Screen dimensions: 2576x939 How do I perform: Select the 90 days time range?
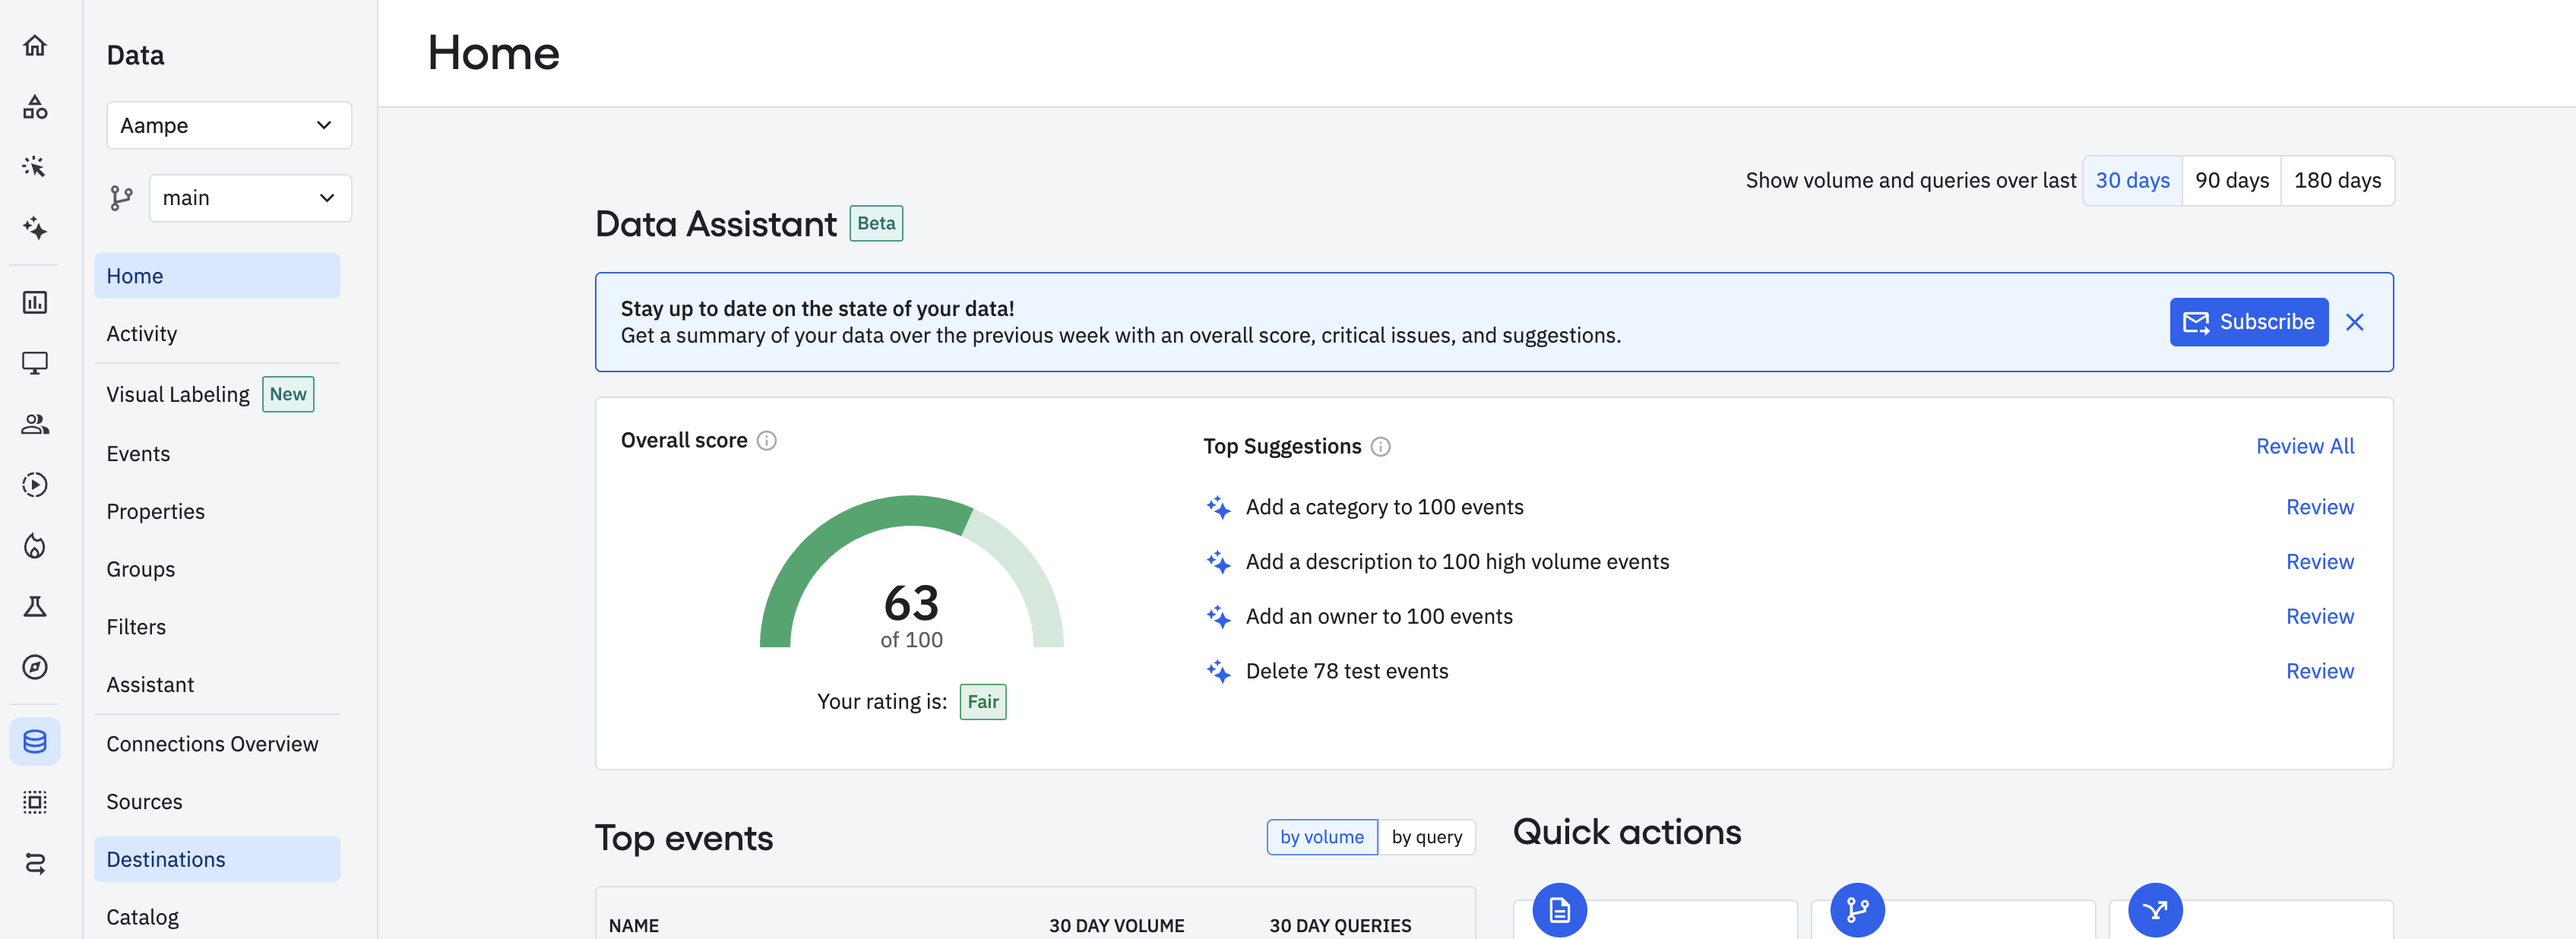[2231, 181]
